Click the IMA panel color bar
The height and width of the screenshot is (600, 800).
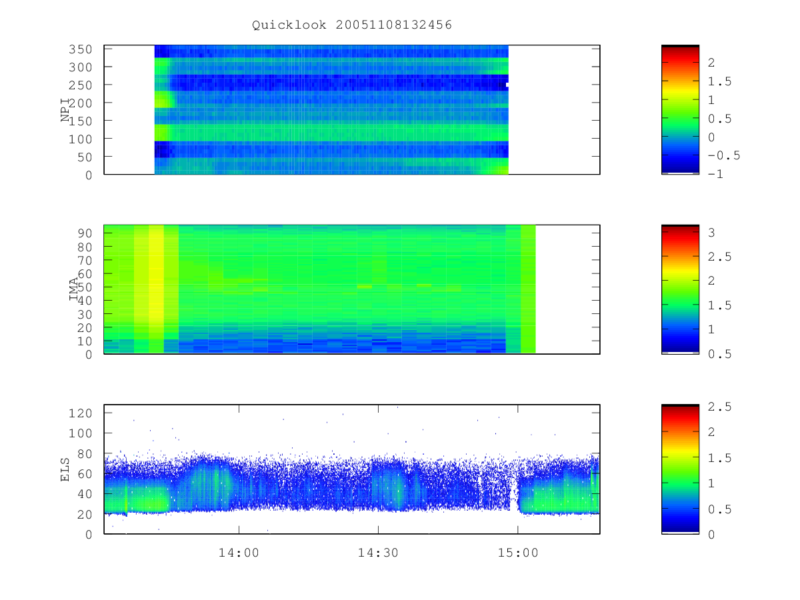coord(680,289)
